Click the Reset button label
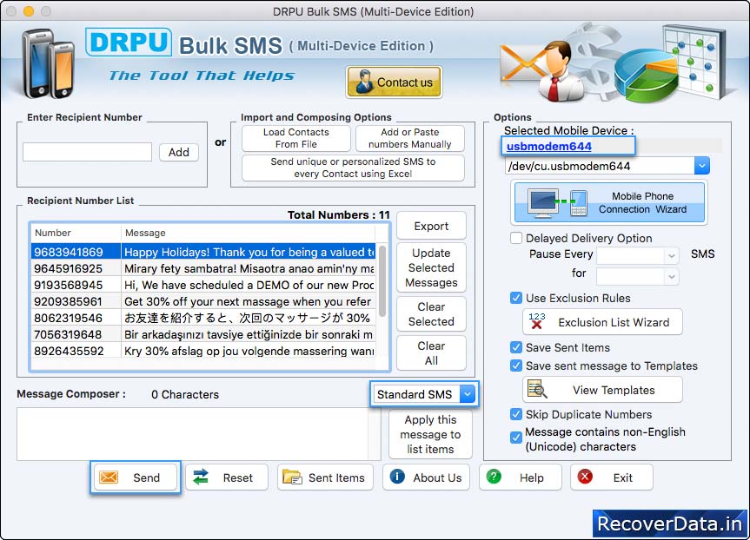 pos(238,477)
